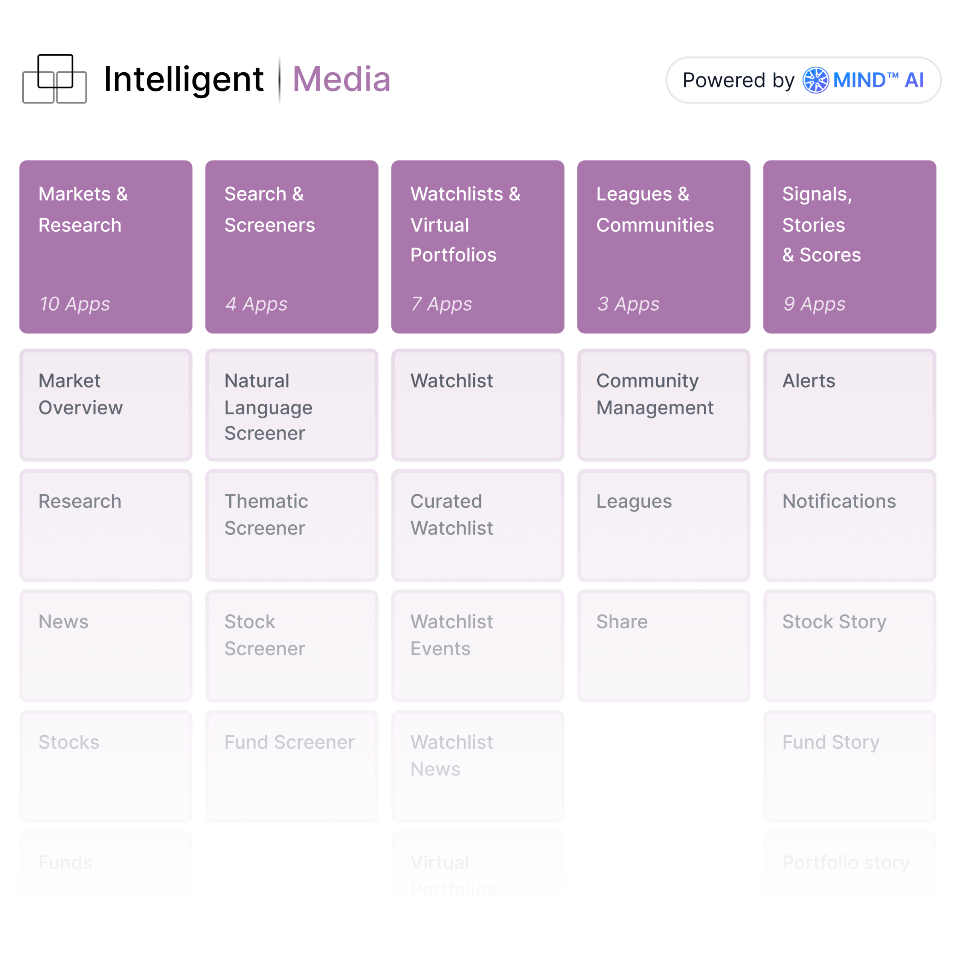Open the Leagues & Communities category
Image resolution: width=964 pixels, height=954 pixels.
663,246
